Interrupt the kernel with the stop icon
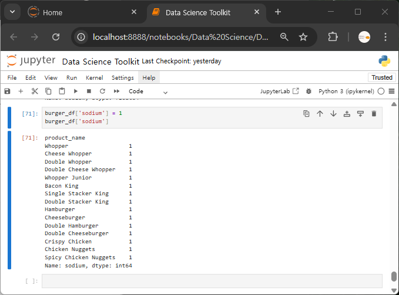Image resolution: width=399 pixels, height=295 pixels. point(89,91)
